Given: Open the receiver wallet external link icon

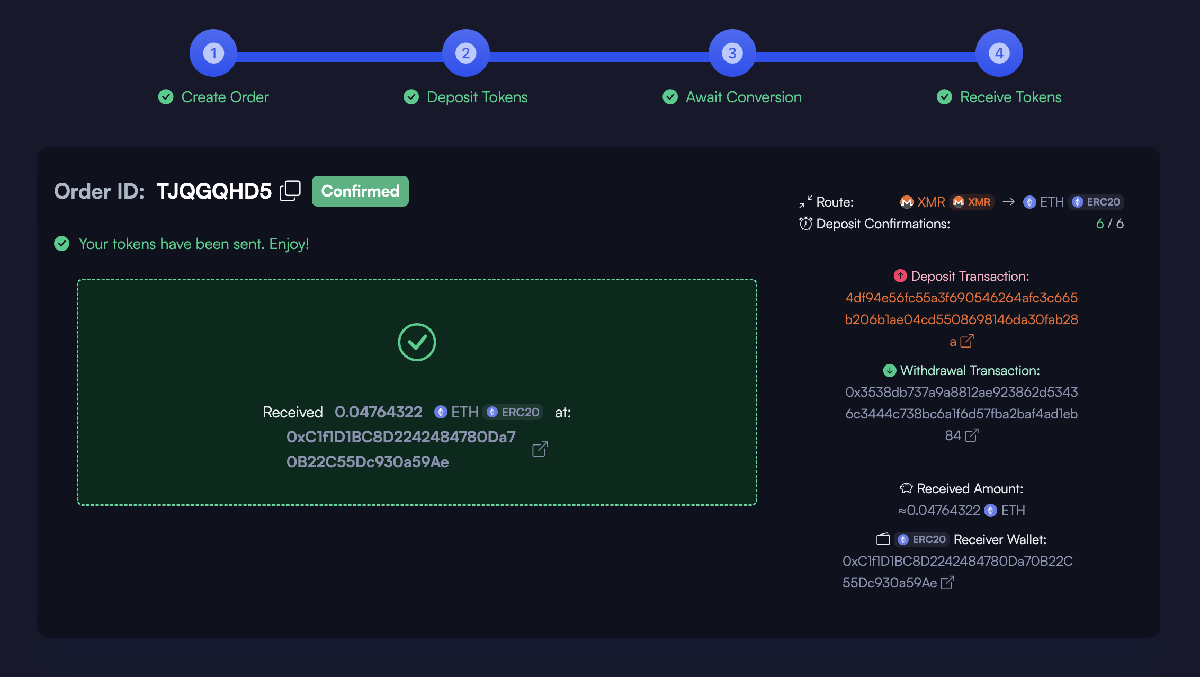Looking at the screenshot, I should click(x=947, y=583).
